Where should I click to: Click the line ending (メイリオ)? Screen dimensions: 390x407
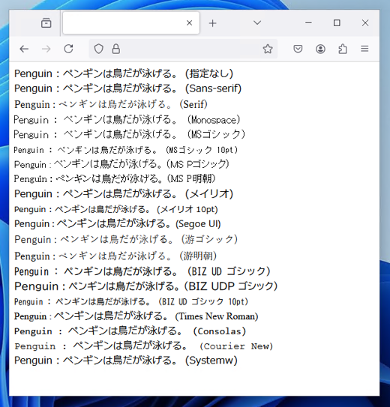coord(124,193)
